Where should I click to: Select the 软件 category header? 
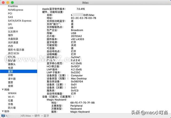point(7,111)
